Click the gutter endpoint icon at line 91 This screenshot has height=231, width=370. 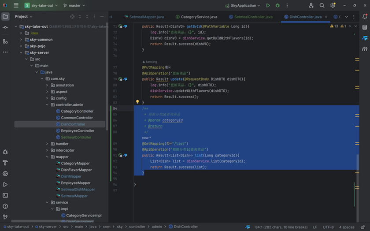[x=120, y=156]
